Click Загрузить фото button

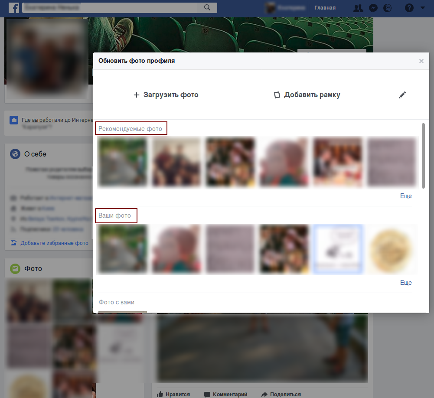click(166, 95)
